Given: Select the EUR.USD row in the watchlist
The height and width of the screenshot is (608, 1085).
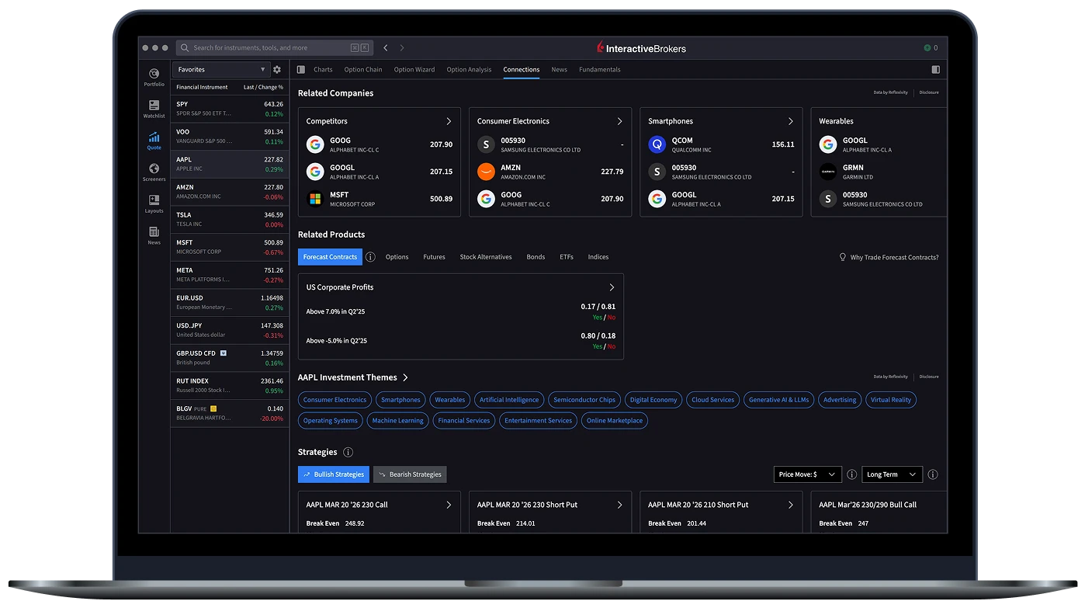Looking at the screenshot, I should pyautogui.click(x=230, y=303).
